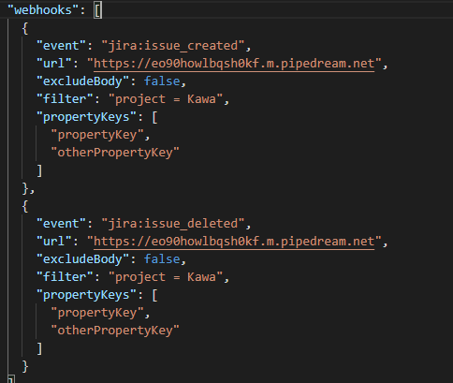
Task: Click the "jira:issue_created" value
Action: [x=173, y=46]
